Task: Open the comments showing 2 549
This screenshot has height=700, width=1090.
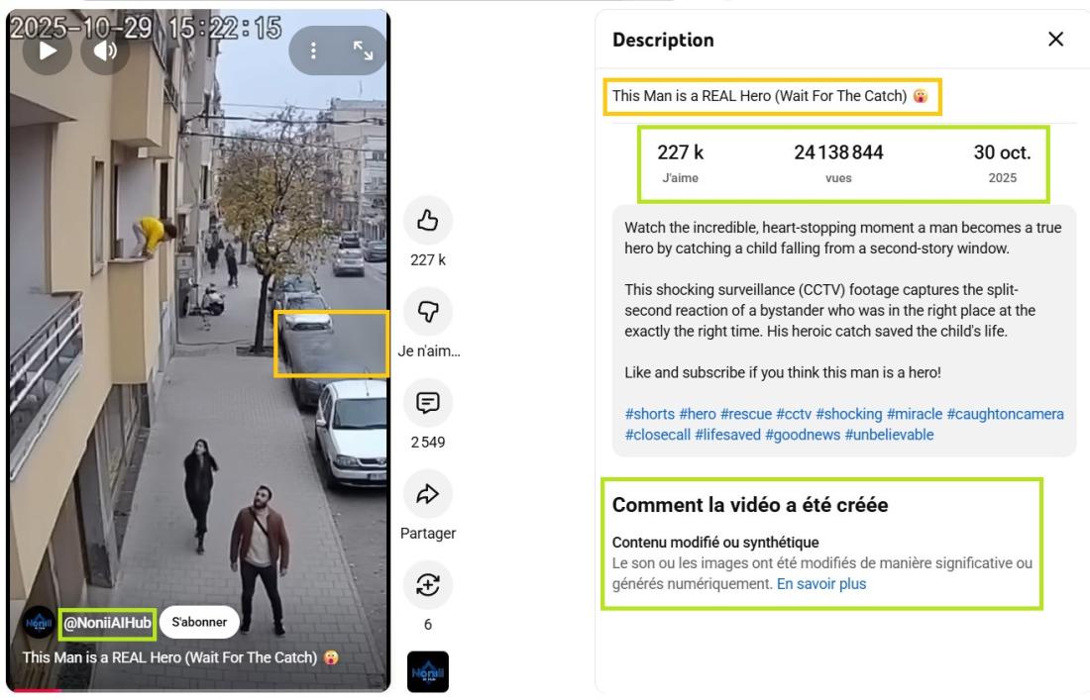Action: click(x=427, y=403)
